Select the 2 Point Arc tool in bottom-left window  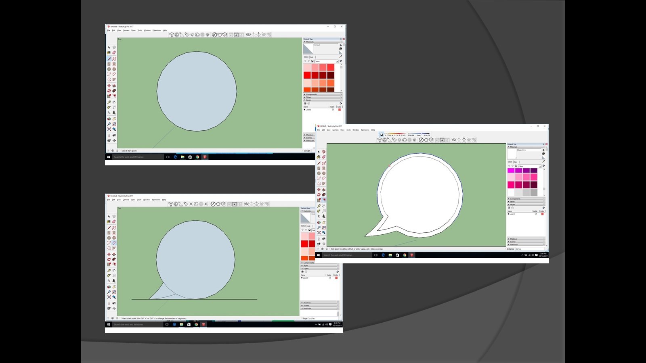(114, 243)
